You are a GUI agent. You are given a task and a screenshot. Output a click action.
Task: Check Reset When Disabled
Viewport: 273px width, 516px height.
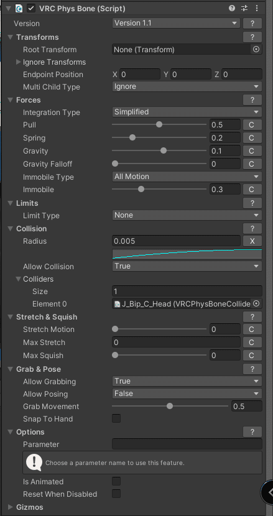[116, 494]
